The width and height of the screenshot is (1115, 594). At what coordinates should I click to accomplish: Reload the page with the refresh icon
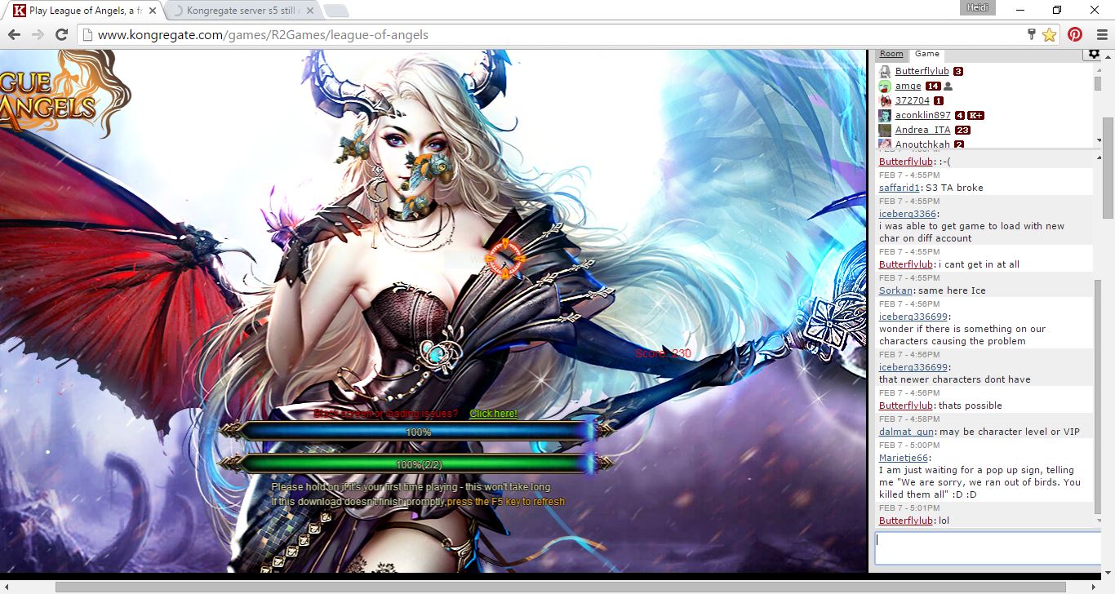click(x=61, y=35)
